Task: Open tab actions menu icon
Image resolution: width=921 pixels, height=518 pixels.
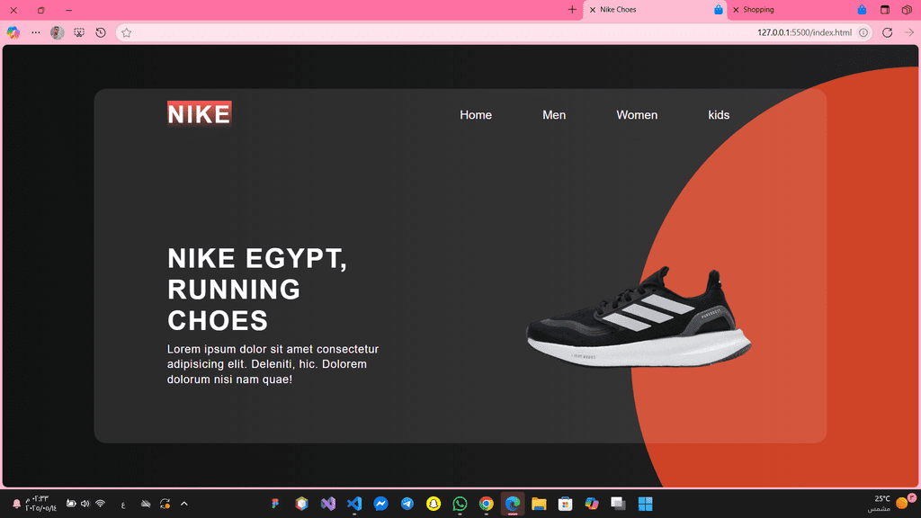Action: 885,10
